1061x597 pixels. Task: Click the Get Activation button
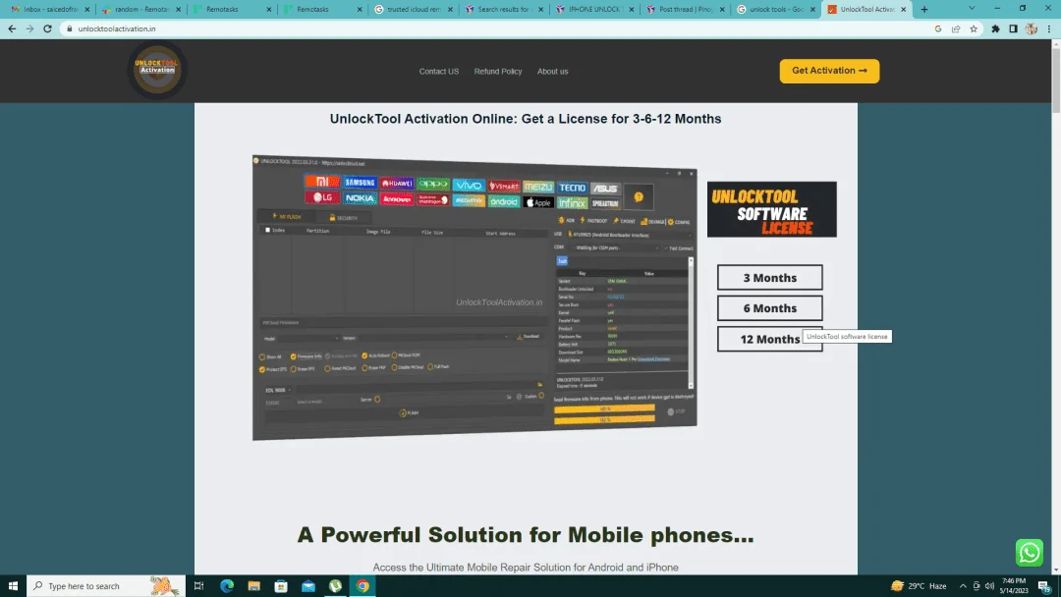(x=829, y=71)
